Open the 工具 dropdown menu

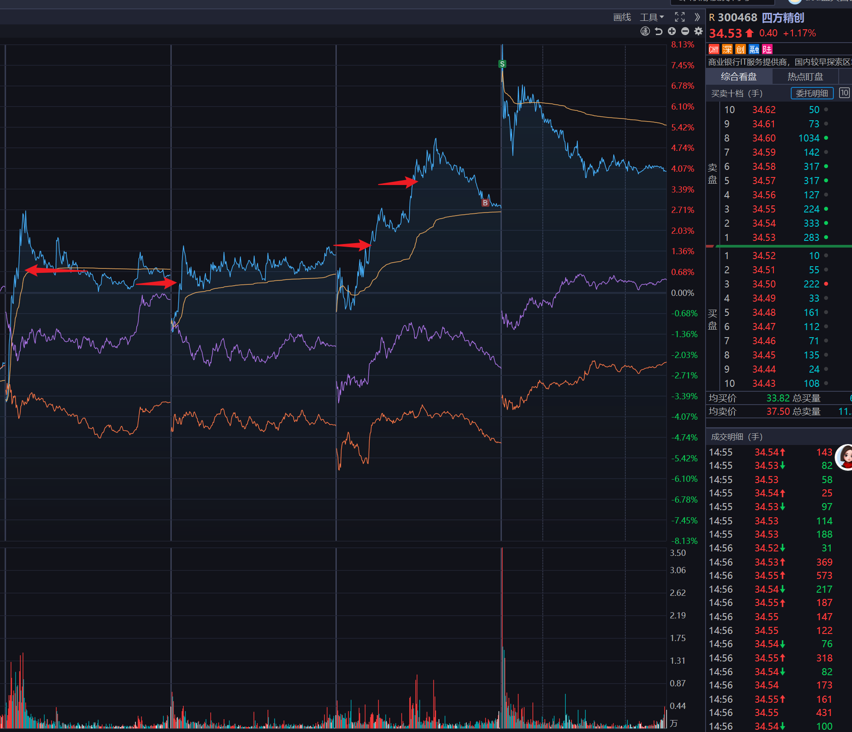pos(651,17)
